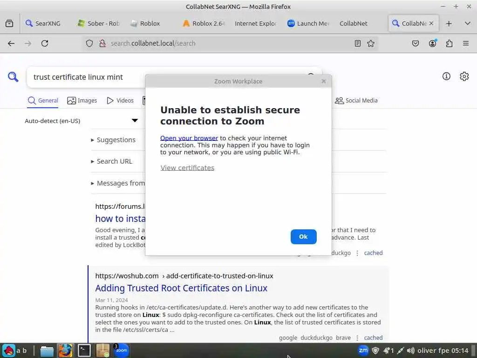
Task: Switch to the CollabNet tab
Action: (354, 23)
